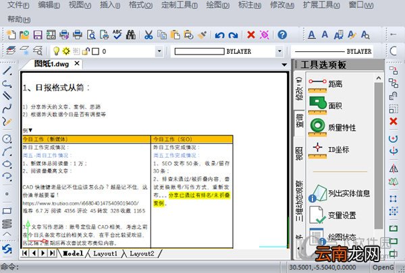Toggle layer lock padlock icon
Screen dimensions: 405x273
pos(86,51)
